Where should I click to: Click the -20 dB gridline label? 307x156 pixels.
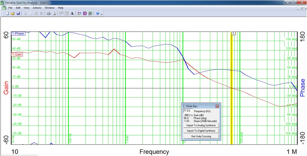click(x=16, y=105)
